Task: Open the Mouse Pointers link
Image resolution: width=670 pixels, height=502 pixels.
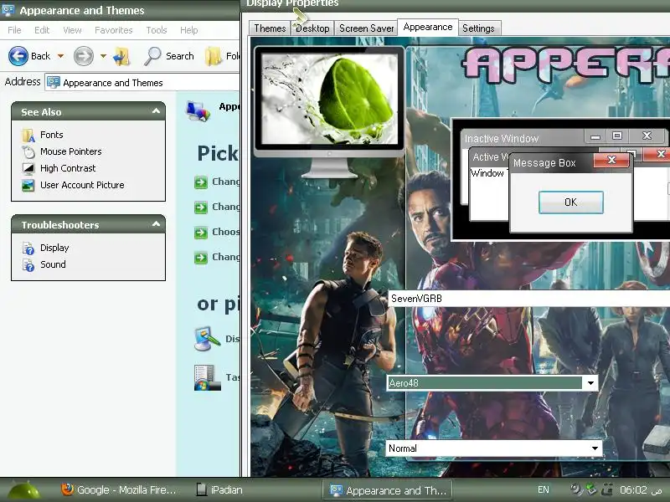Action: [71, 151]
